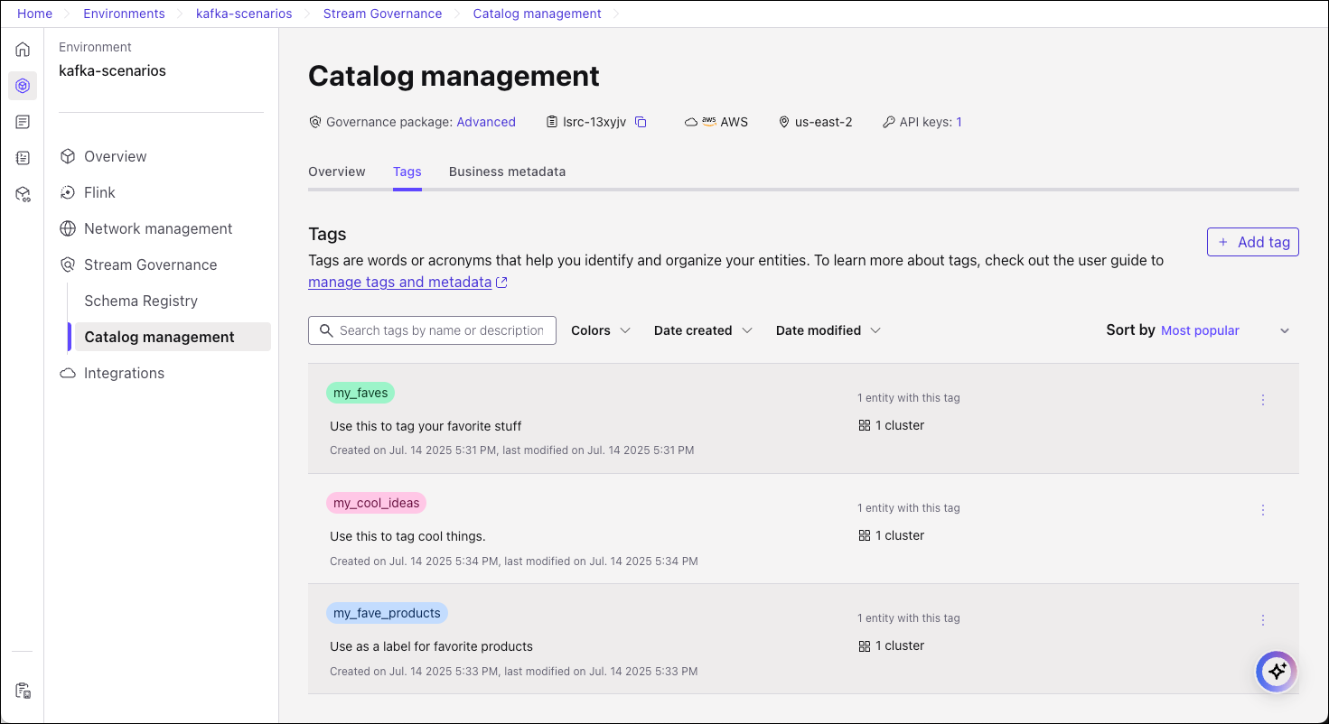Select the highlighted Environments icon in the sidebar
This screenshot has height=724, width=1329.
click(x=22, y=85)
